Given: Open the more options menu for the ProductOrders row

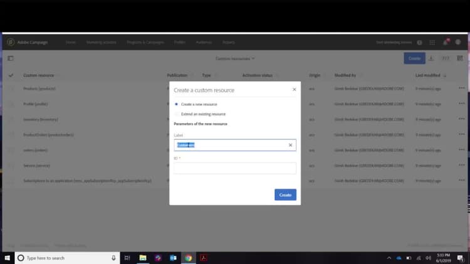Looking at the screenshot, I should pos(462,134).
